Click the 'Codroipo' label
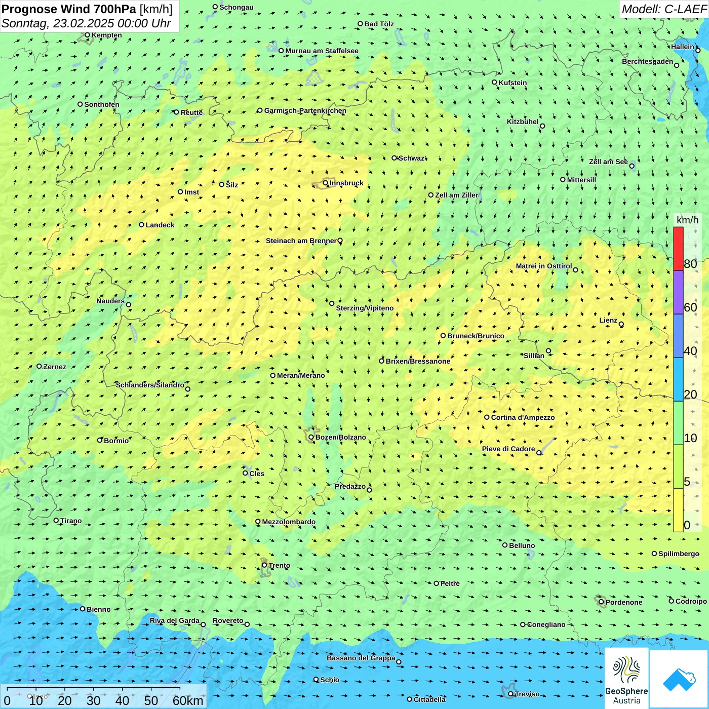Viewport: 709px width, 709px height. [691, 601]
